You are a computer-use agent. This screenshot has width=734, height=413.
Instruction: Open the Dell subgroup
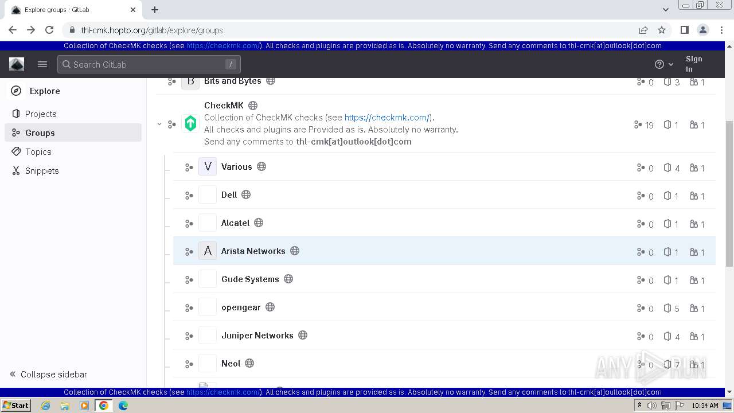click(229, 194)
